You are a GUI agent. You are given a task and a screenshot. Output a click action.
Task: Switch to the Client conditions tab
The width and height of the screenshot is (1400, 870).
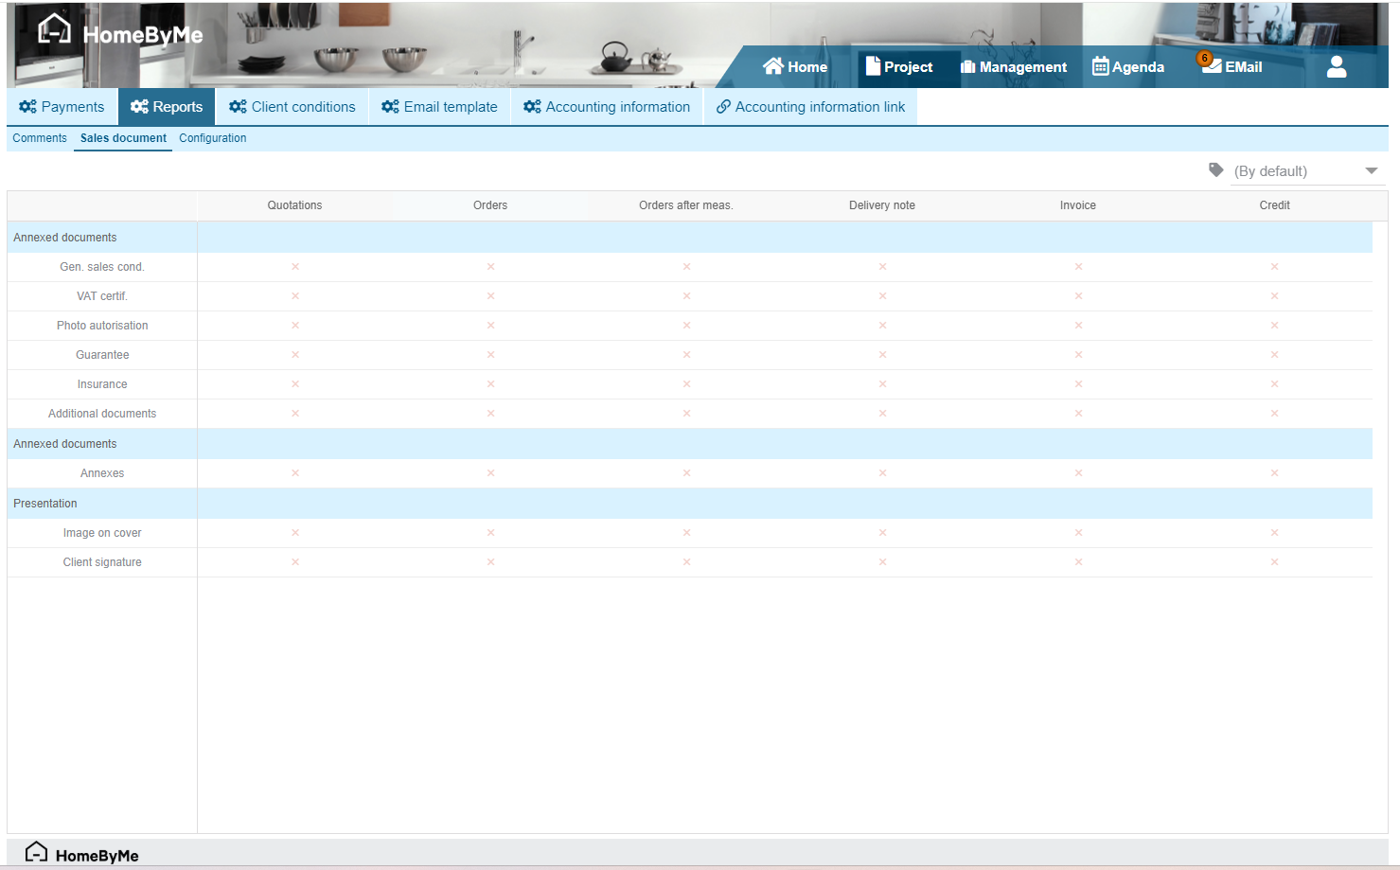coord(292,107)
